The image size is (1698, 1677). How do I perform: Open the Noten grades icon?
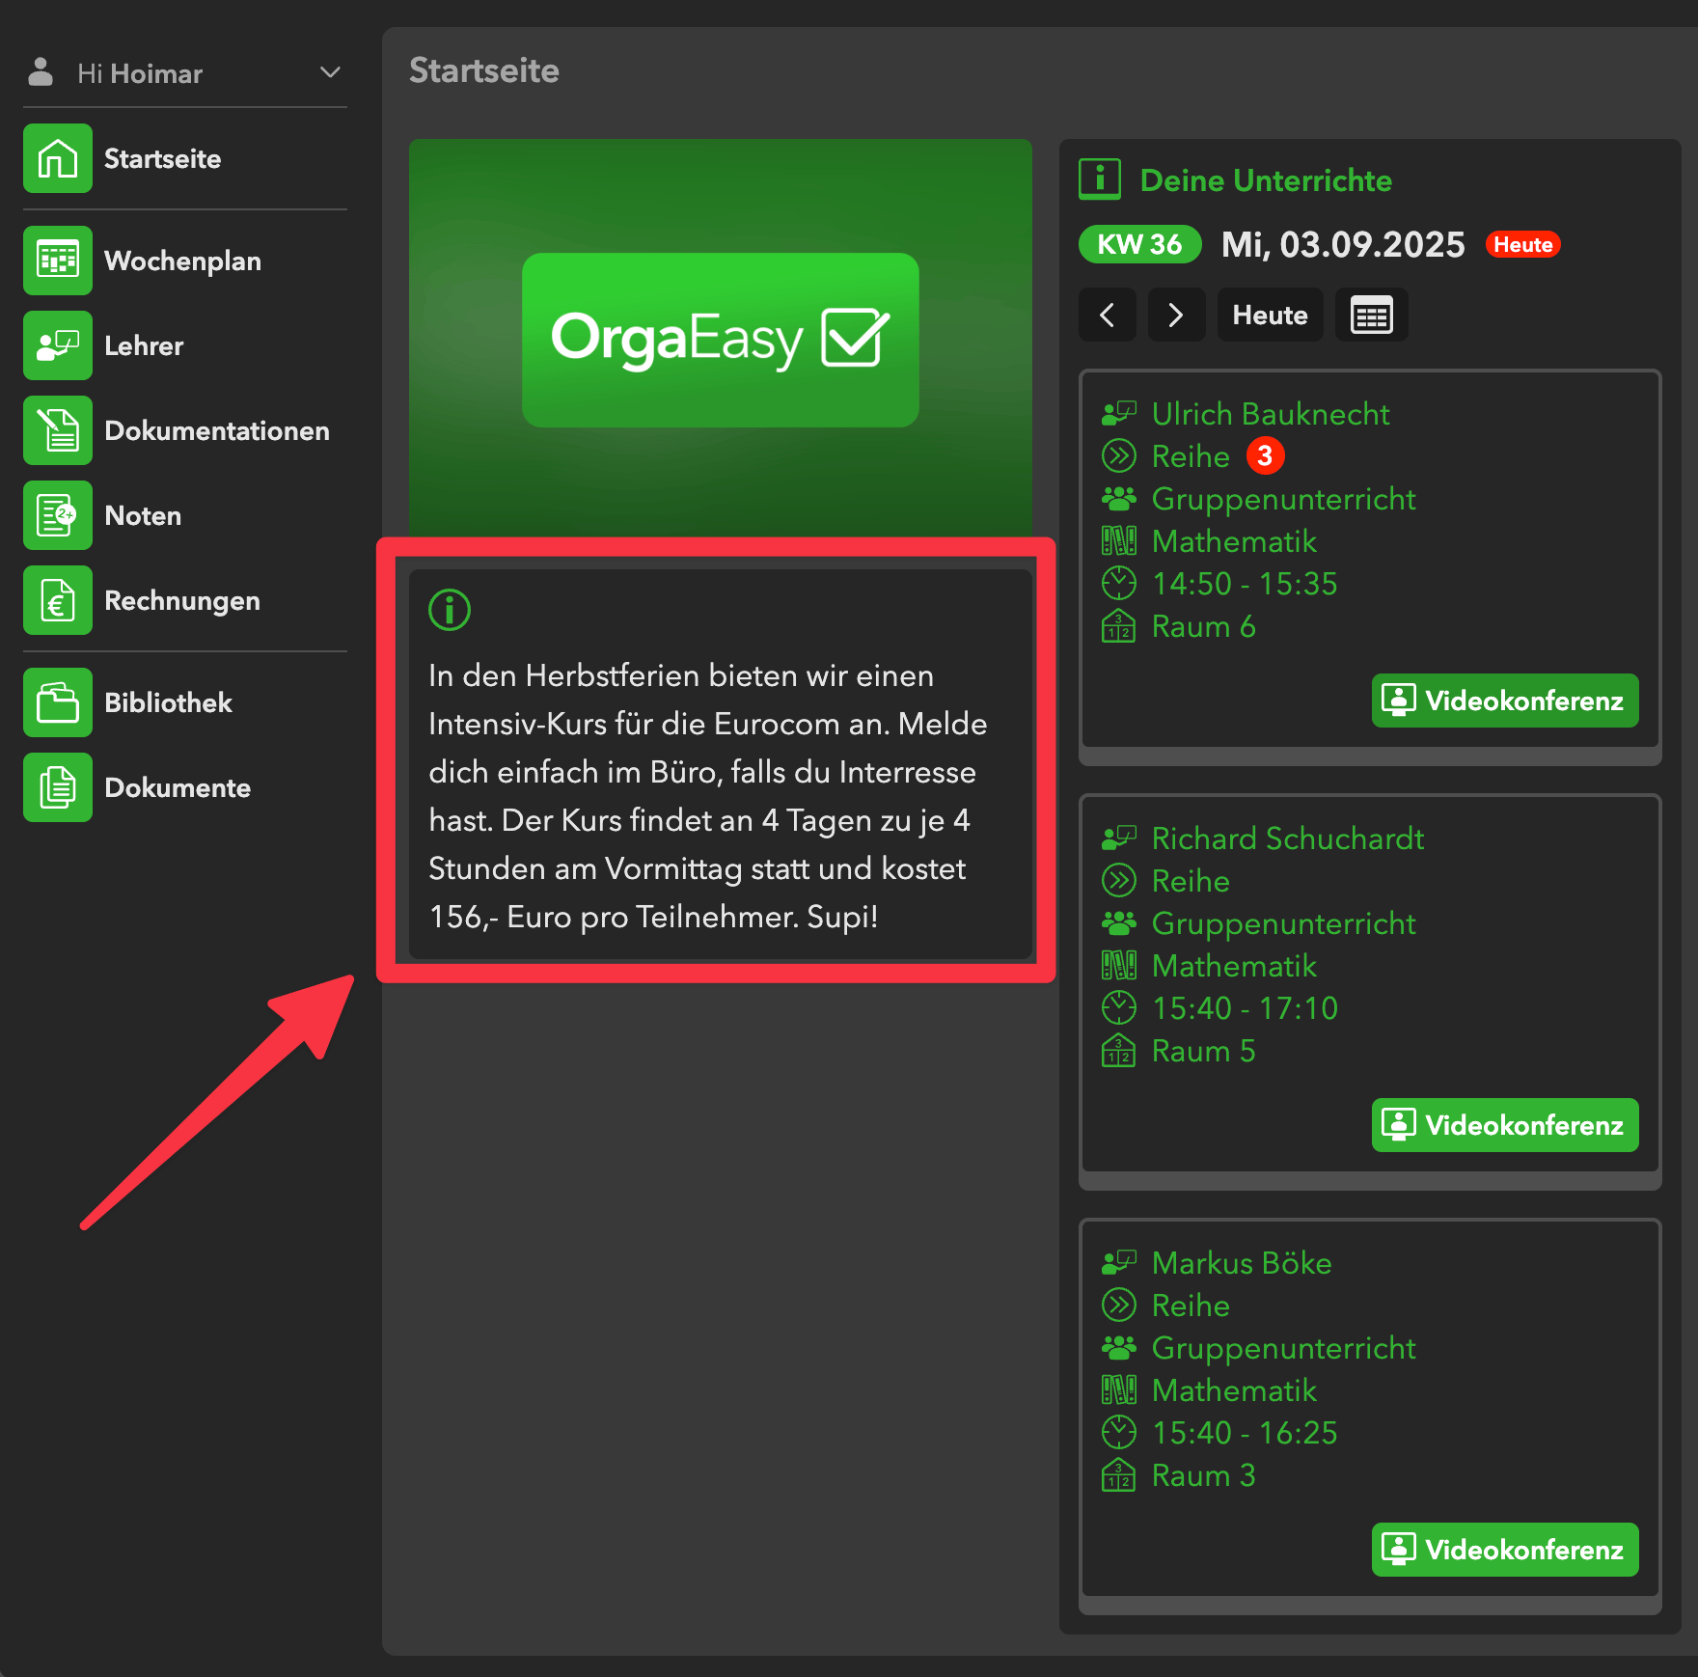(58, 515)
